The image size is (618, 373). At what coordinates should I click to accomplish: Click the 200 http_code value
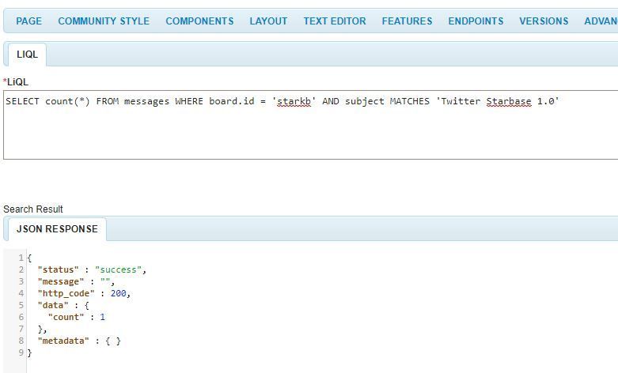pyautogui.click(x=118, y=293)
